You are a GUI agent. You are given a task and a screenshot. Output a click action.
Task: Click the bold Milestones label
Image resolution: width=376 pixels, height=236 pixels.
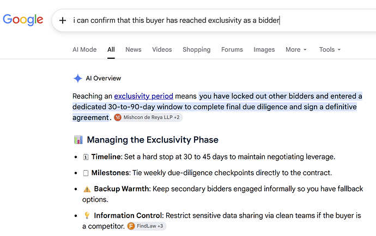pos(111,173)
